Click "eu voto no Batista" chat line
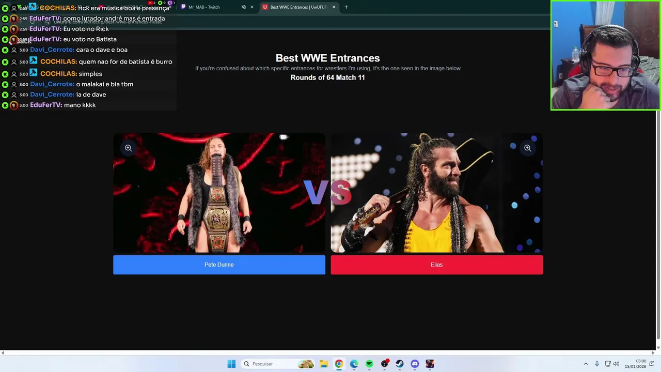Screen dimensions: 661x372 coord(90,39)
